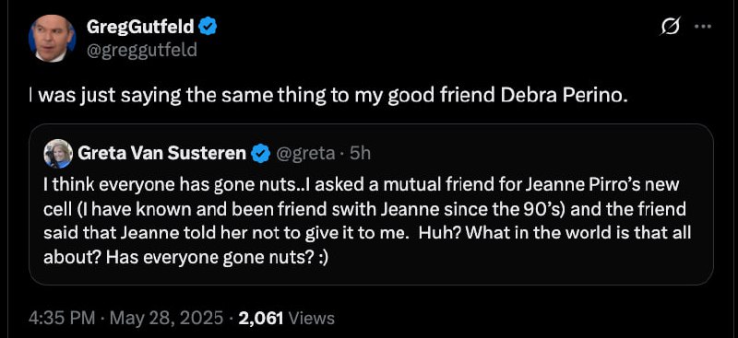738x338 pixels.
Task: Click the Debra Perino name in the tweet text
Action: [x=565, y=96]
